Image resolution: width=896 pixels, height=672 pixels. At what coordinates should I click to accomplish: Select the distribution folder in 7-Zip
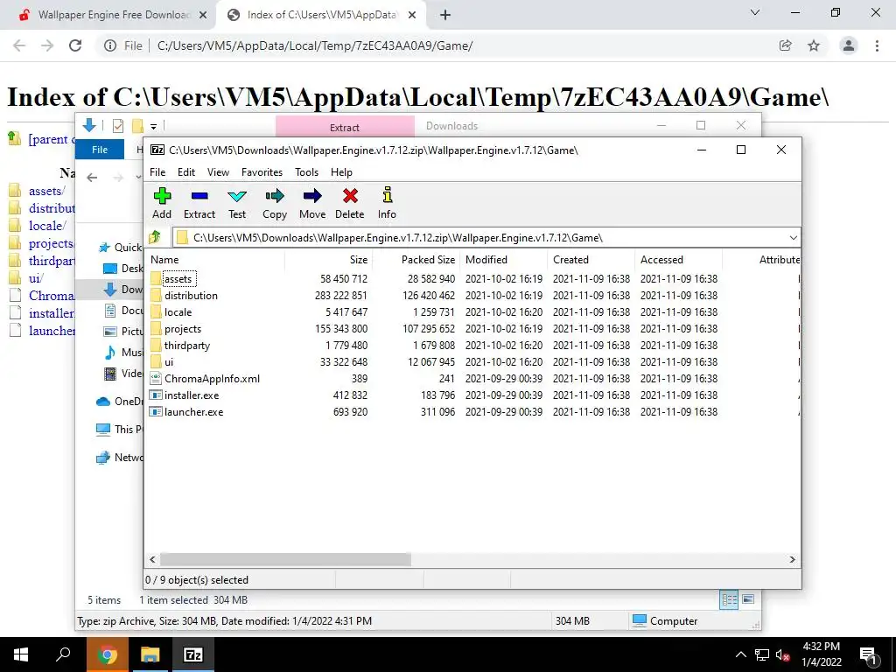(x=191, y=296)
